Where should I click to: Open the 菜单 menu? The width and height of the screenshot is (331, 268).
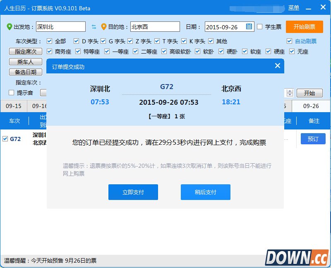point(294,7)
